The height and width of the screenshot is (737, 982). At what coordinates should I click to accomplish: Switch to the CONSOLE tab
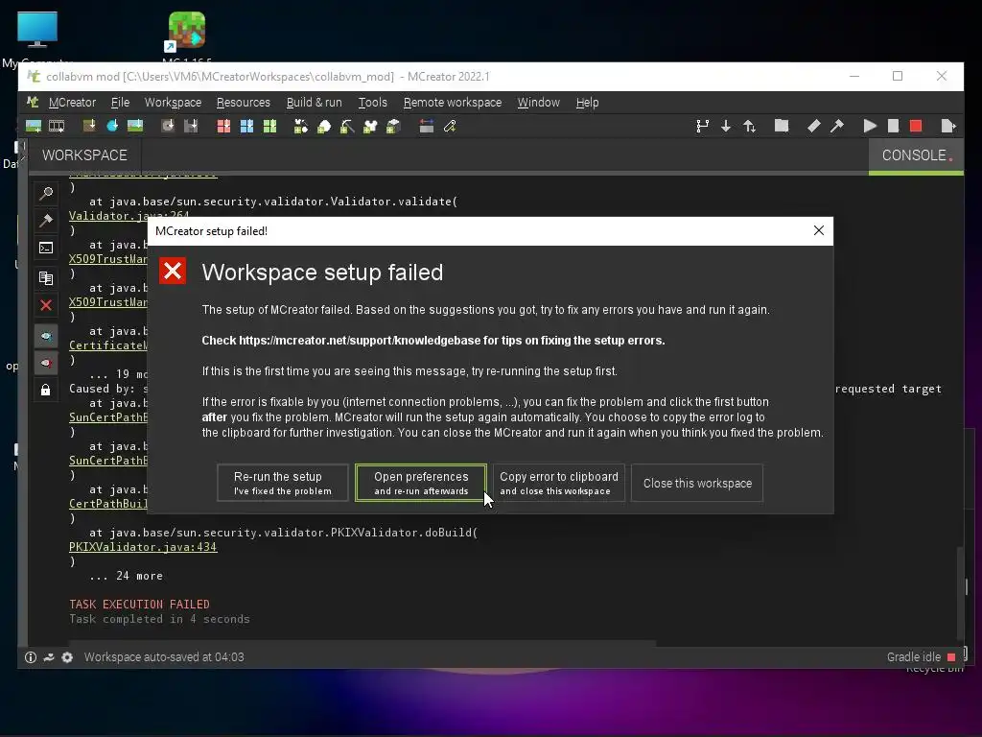coord(916,155)
